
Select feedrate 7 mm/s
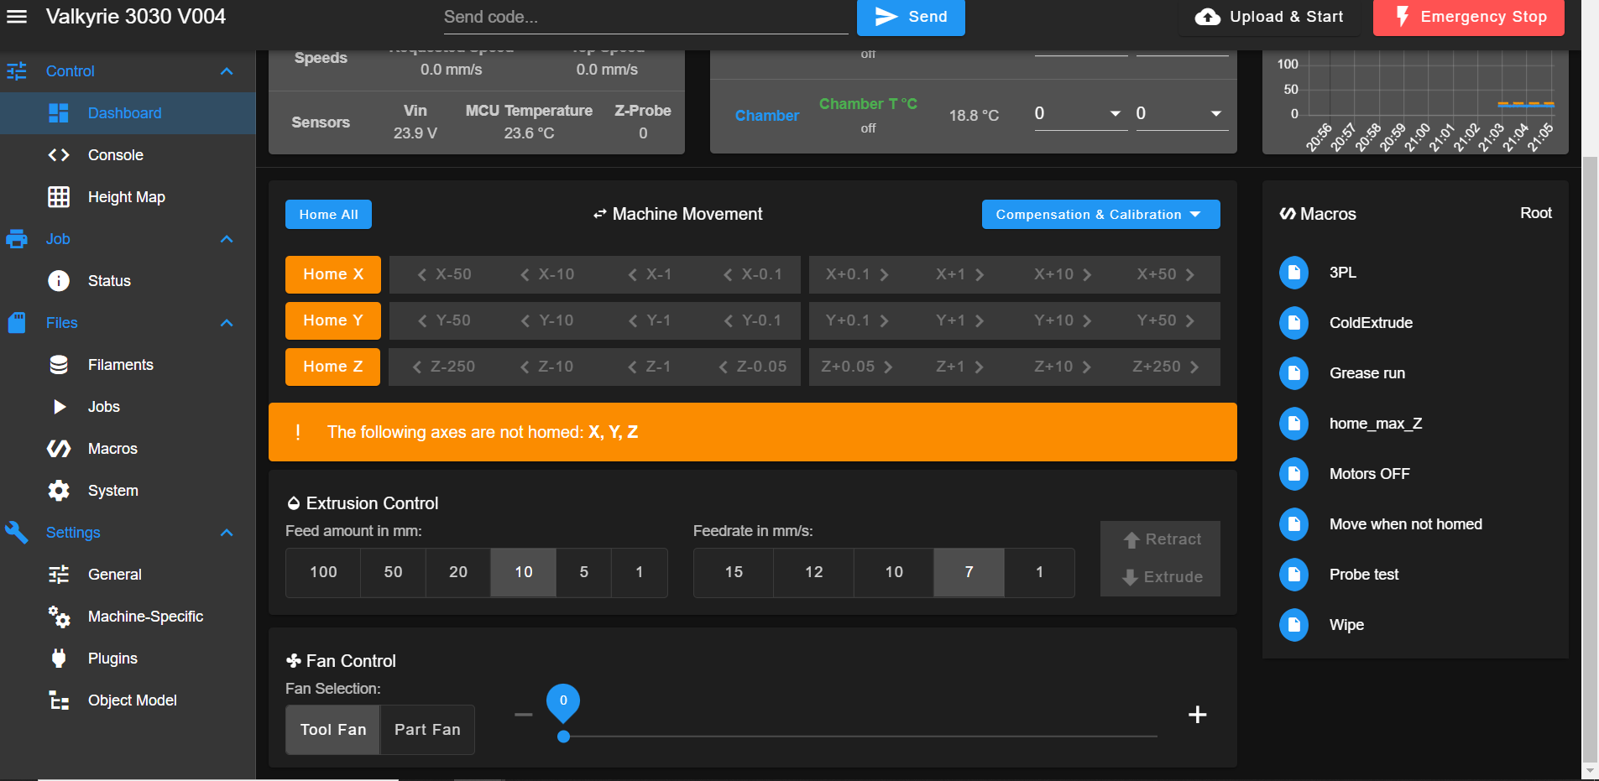(x=969, y=572)
